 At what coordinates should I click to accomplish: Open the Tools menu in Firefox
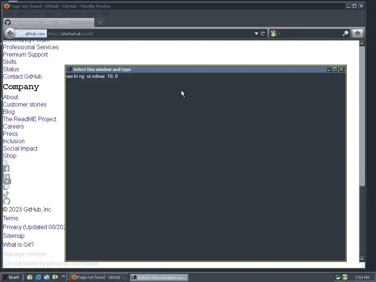tap(91, 14)
